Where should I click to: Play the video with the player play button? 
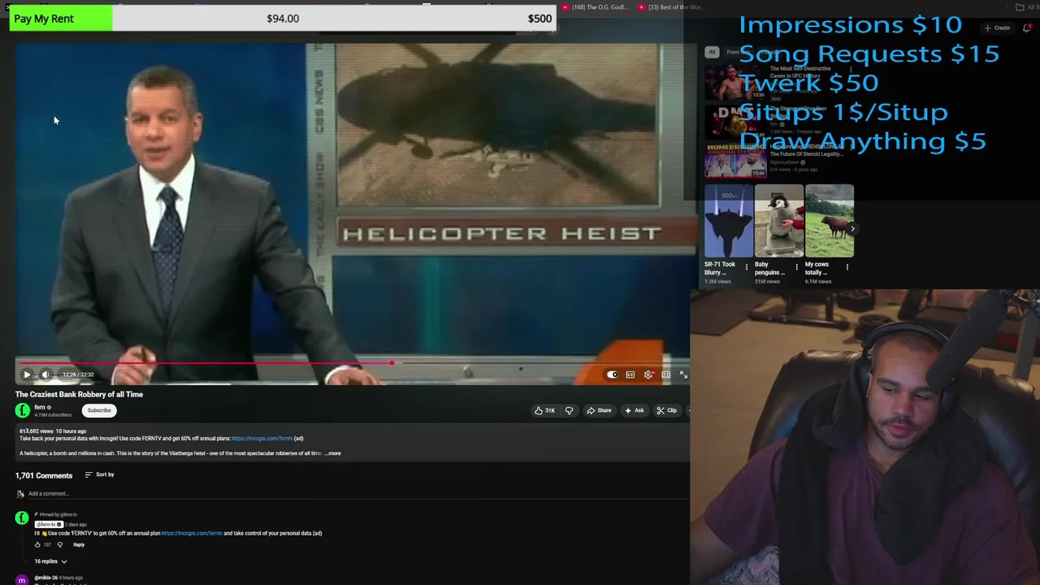click(27, 375)
